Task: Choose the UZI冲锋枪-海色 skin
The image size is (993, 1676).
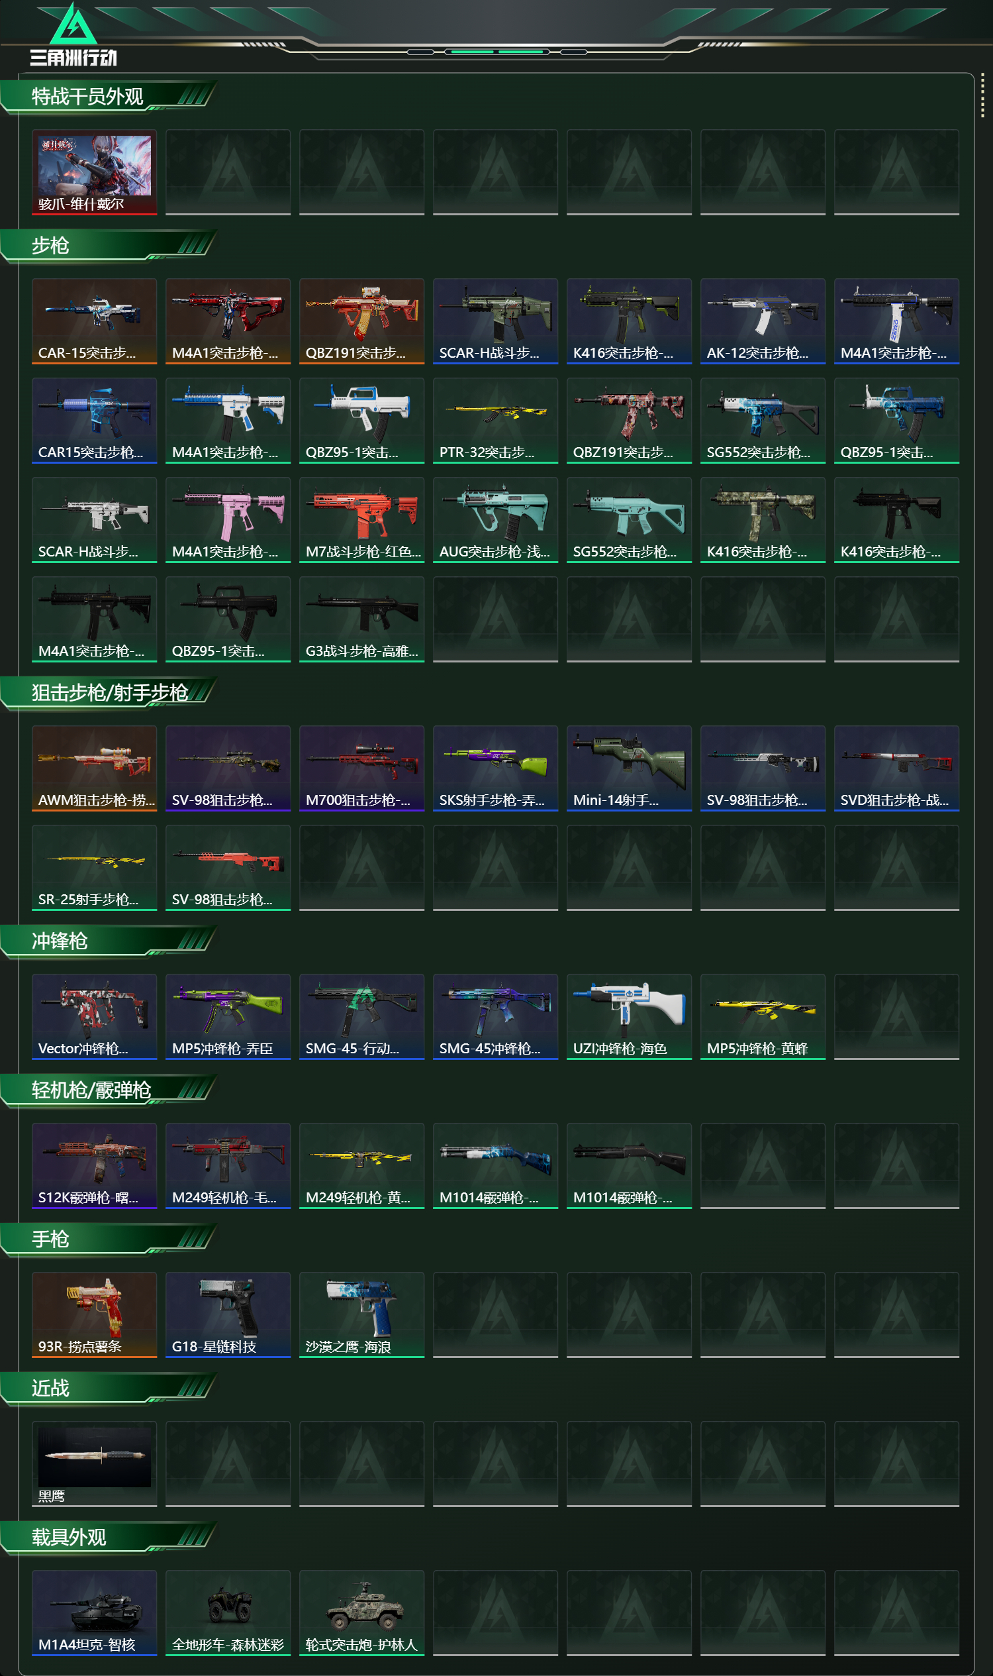Action: (630, 1016)
